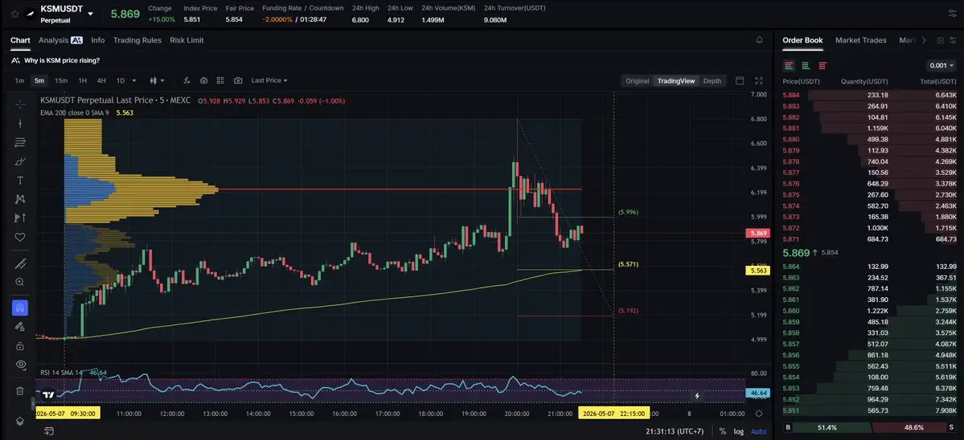Click ask price 5.884 in order book
The height and width of the screenshot is (440, 964).
coord(790,95)
